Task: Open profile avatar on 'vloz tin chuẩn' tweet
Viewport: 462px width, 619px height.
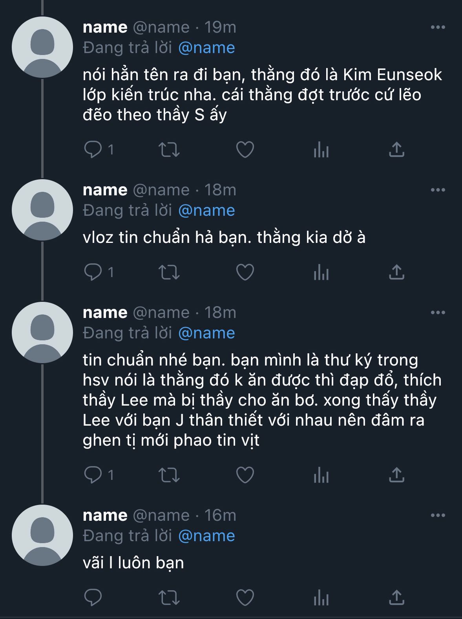Action: pos(42,210)
